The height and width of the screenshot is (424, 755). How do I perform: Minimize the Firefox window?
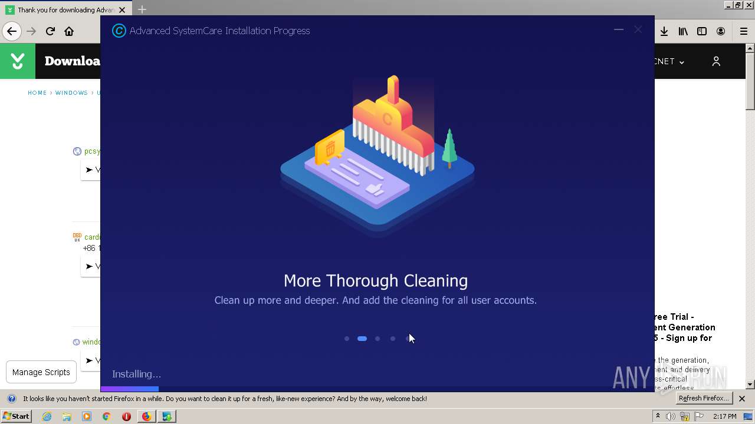729,5
